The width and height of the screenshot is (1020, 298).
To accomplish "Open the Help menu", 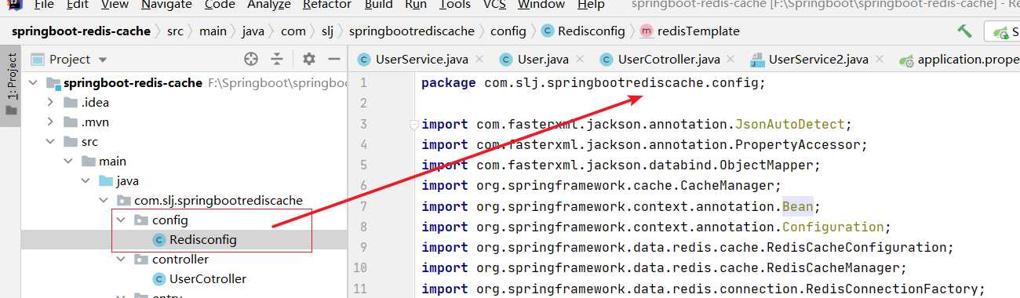I will coord(591,5).
